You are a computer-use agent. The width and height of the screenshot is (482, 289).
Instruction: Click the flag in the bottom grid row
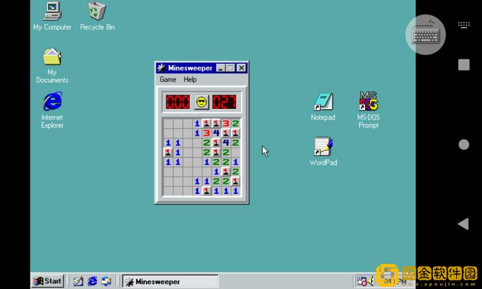206,191
